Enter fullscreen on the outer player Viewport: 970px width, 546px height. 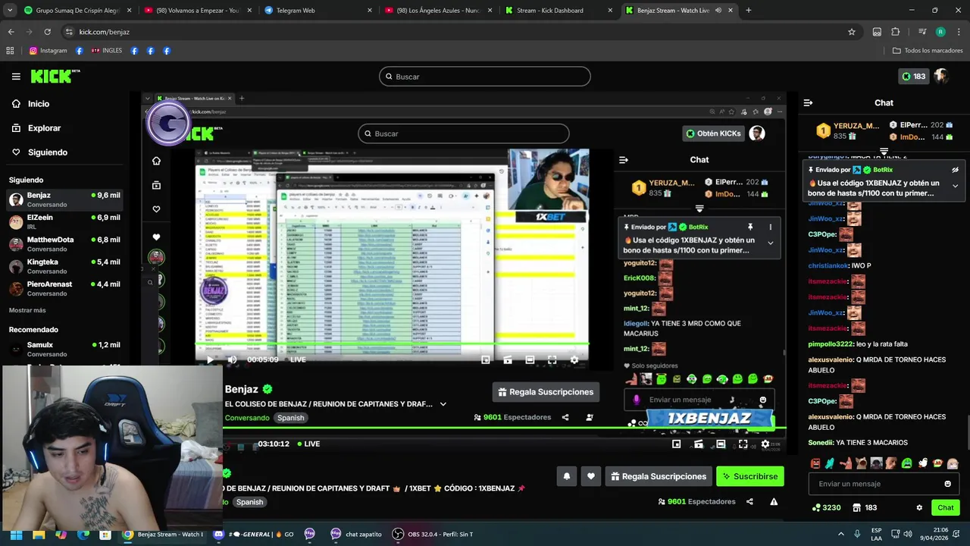click(743, 444)
